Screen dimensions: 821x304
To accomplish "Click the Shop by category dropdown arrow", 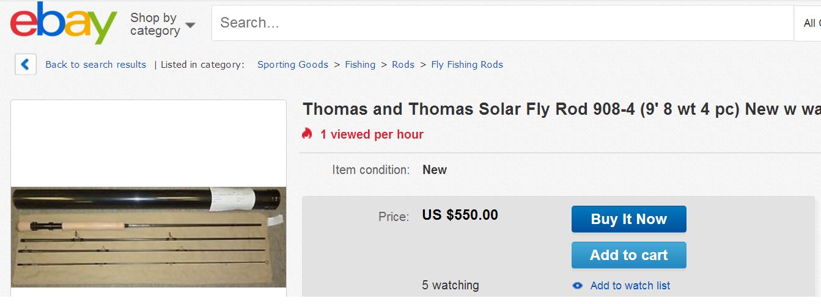I will coord(190,25).
